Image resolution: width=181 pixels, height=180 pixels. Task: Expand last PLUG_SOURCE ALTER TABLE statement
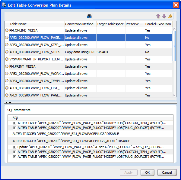14,157
